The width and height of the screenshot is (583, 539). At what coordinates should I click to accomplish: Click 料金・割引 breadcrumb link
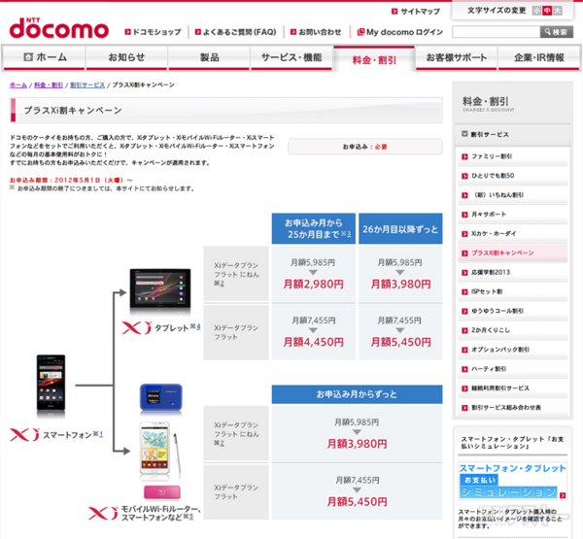point(49,85)
